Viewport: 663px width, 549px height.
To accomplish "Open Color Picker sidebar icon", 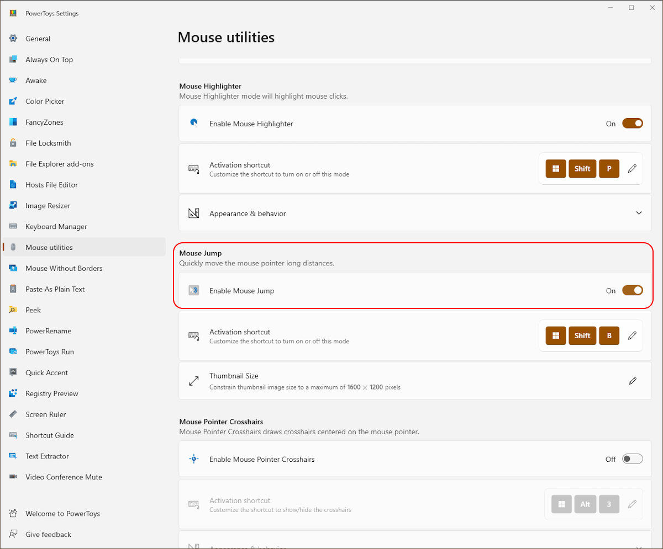I will pos(13,102).
